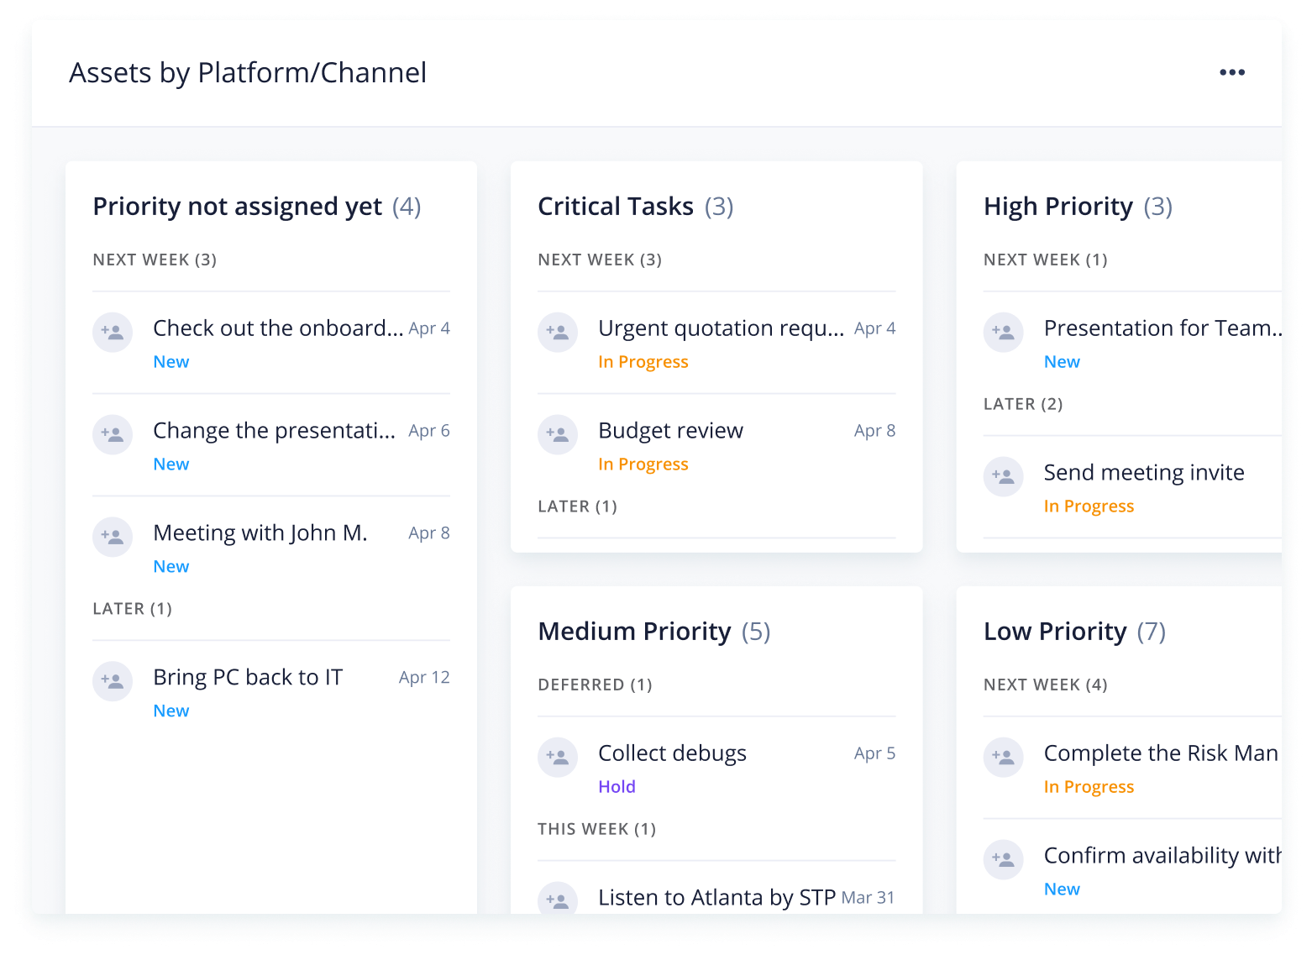Change In Progress status of Urgent quotation request
This screenshot has width=1312, height=955.
point(643,362)
